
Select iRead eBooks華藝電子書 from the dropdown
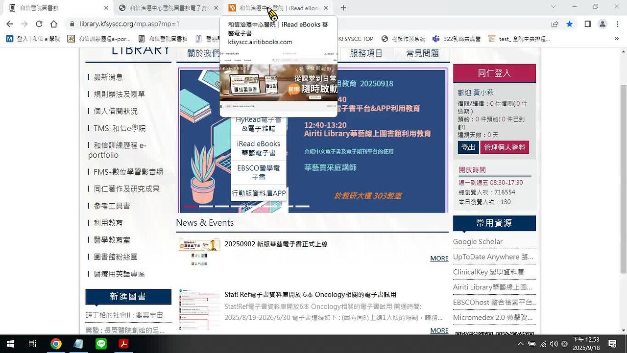point(258,148)
